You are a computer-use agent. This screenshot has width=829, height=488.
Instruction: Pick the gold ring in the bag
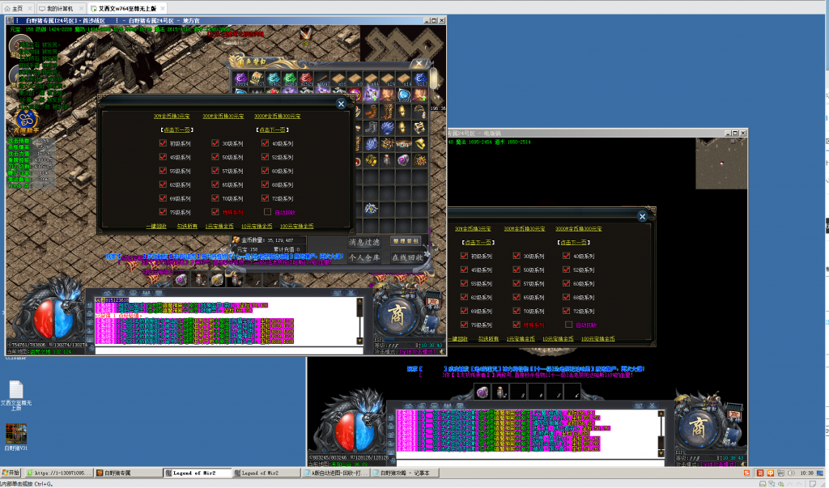tap(420, 143)
